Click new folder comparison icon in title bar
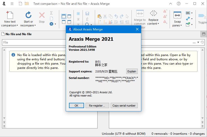This screenshot has height=137, width=207. [x=27, y=4]
